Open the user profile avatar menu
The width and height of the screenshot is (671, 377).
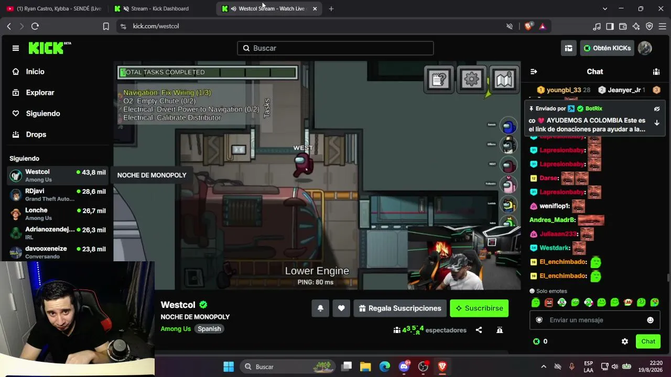click(x=645, y=48)
